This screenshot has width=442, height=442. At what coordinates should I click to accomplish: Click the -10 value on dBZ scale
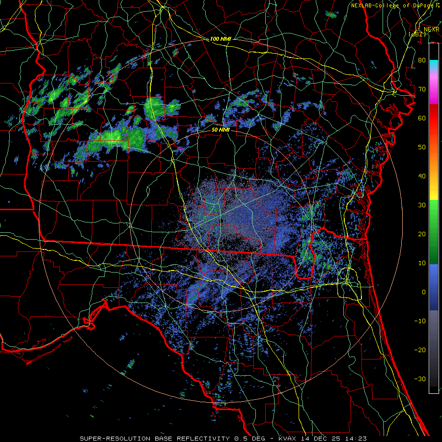[420, 321]
